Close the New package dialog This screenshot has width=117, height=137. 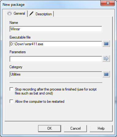108,3
